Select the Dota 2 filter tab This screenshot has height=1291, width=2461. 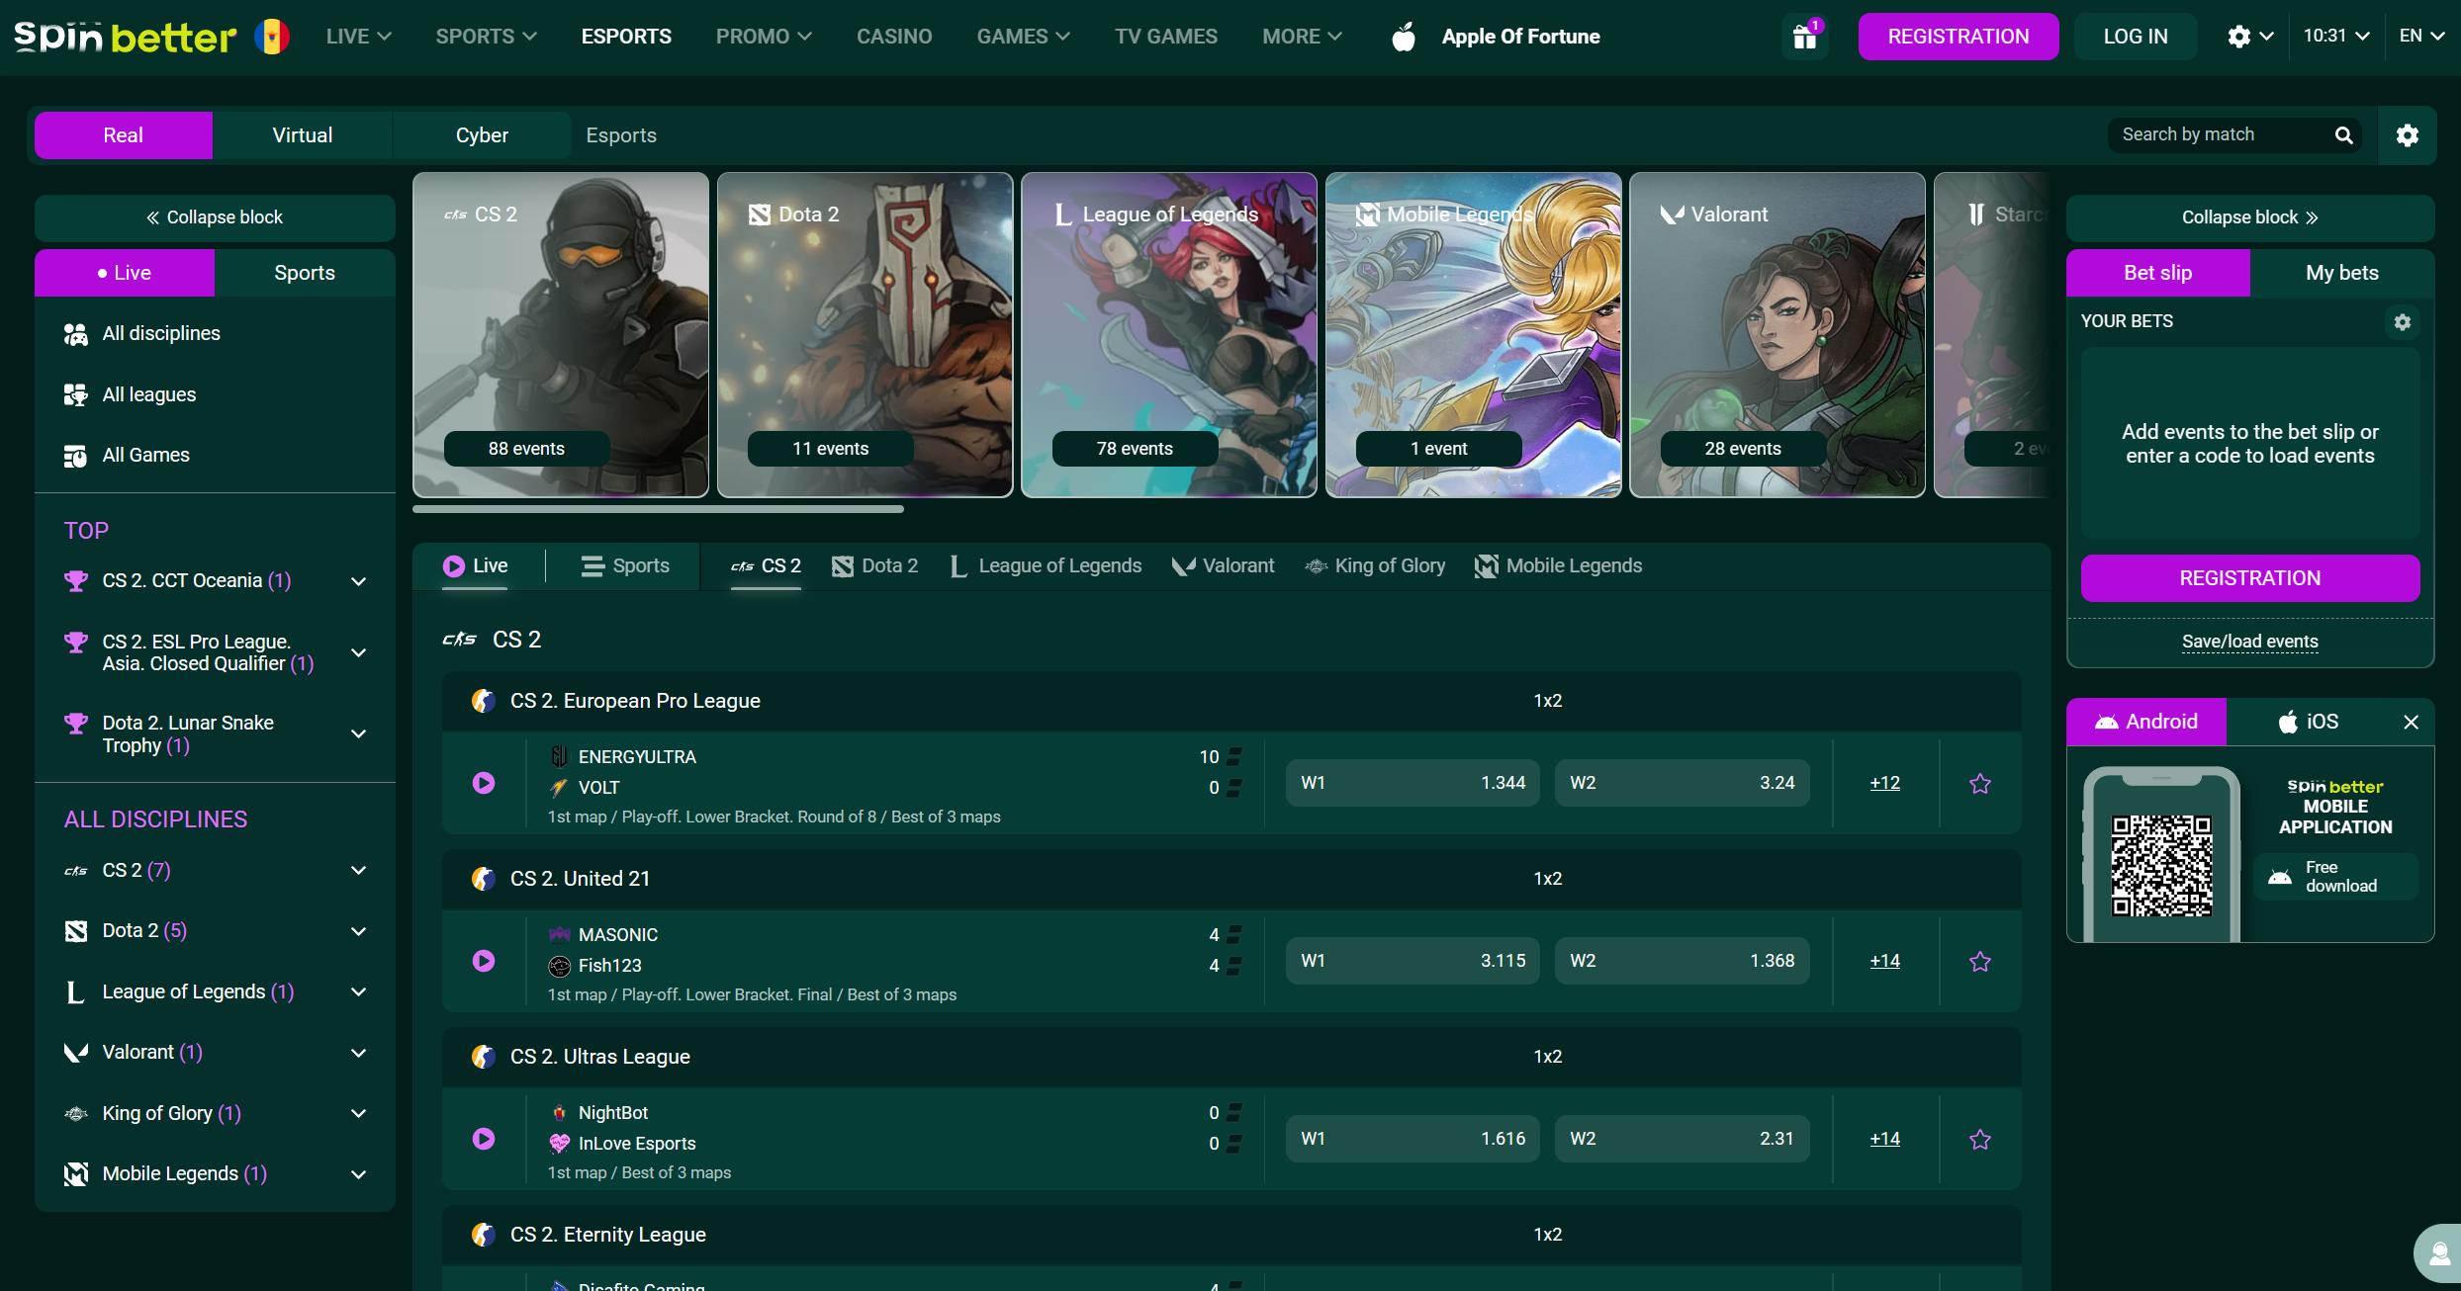coord(875,566)
